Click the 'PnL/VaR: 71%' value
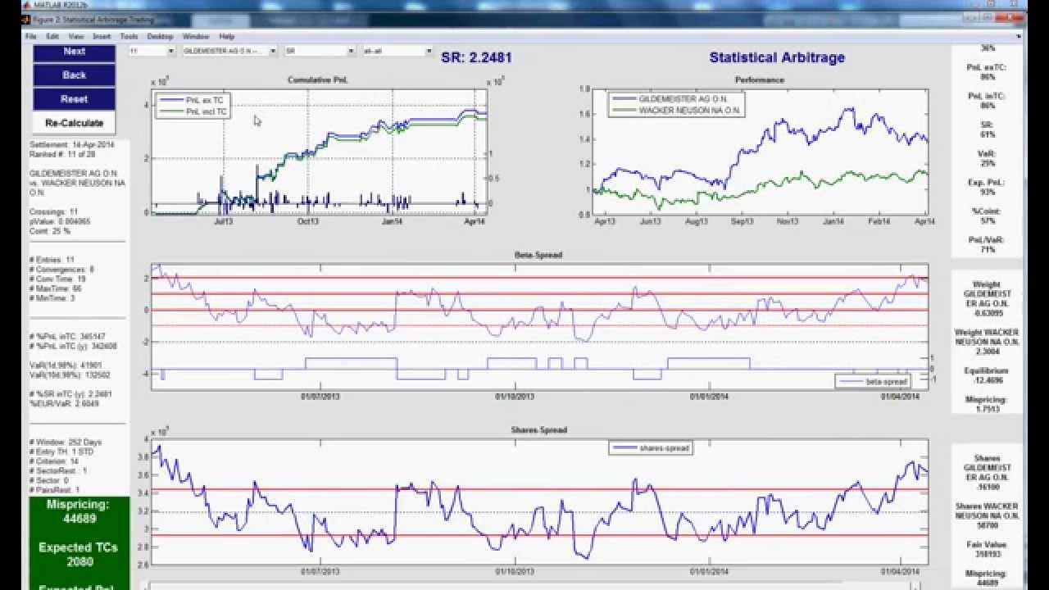 coord(987,244)
